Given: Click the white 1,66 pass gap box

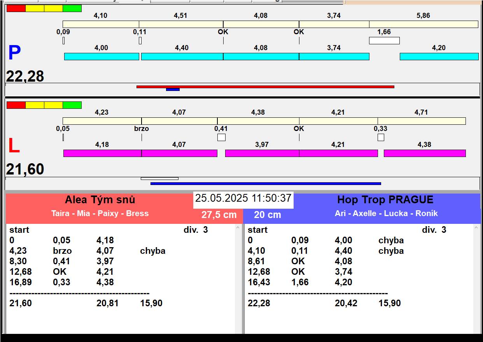Looking at the screenshot, I should pos(384,40).
